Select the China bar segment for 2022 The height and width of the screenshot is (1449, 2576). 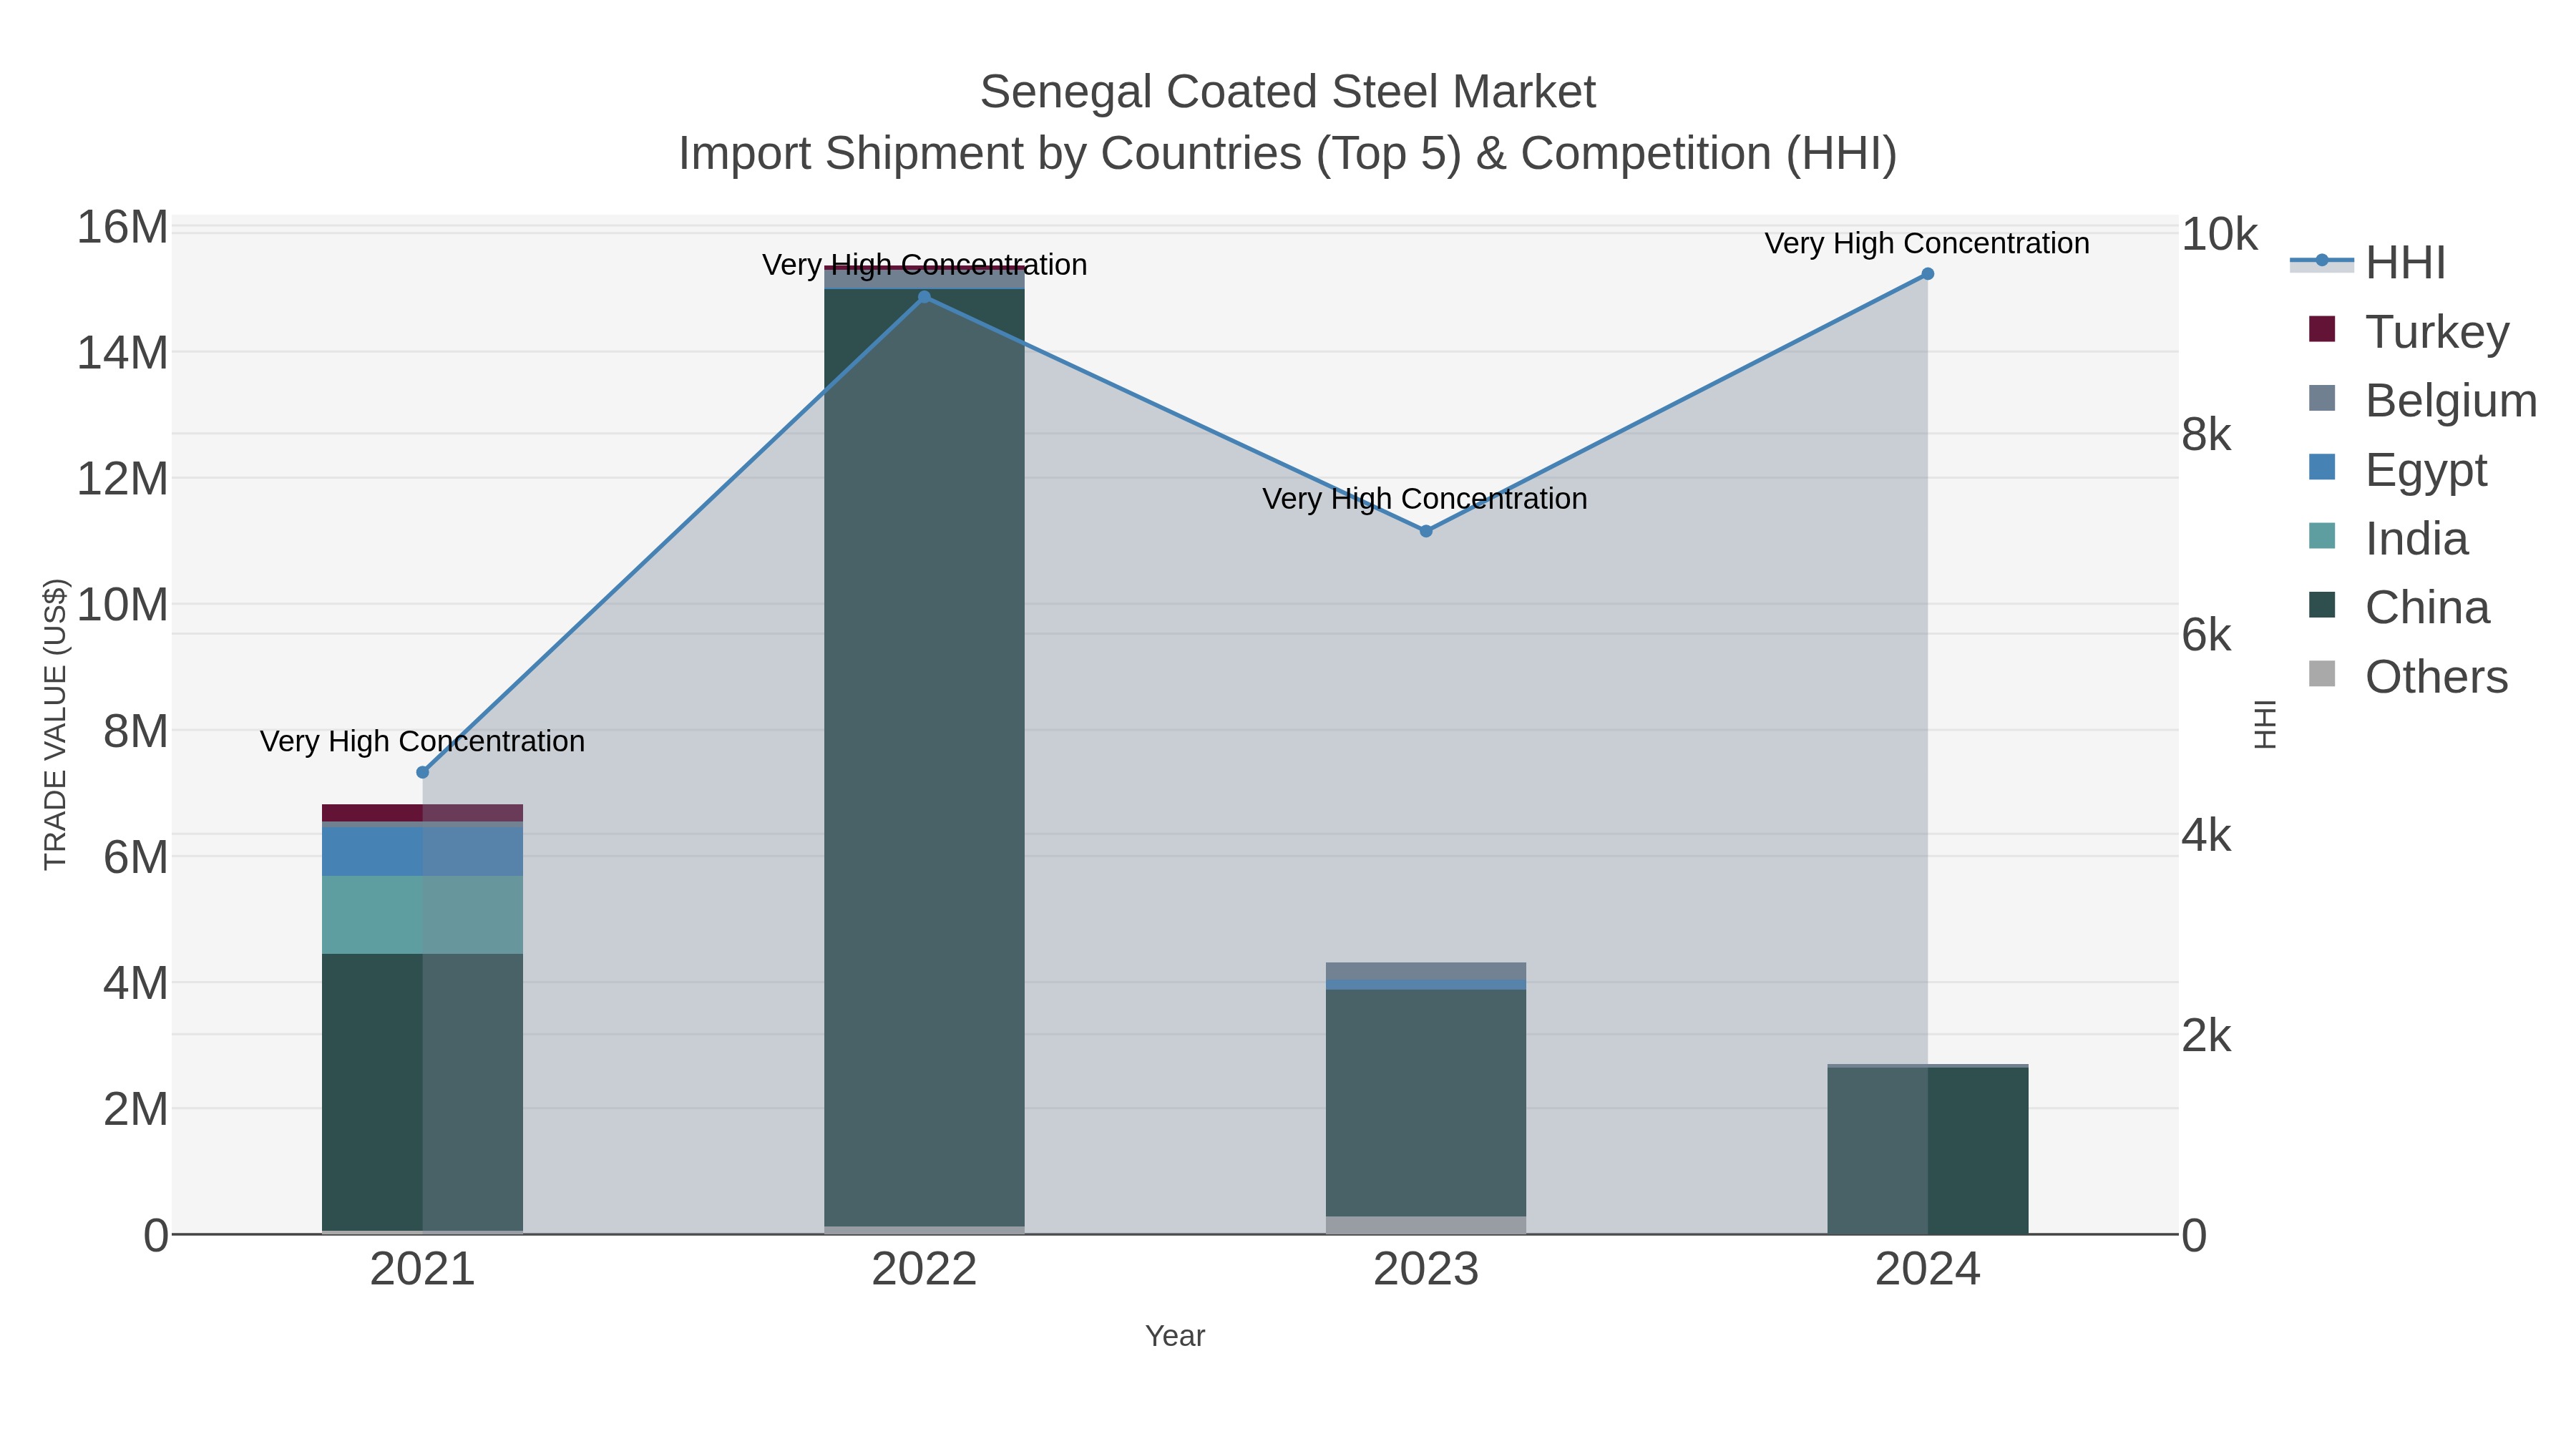point(924,758)
